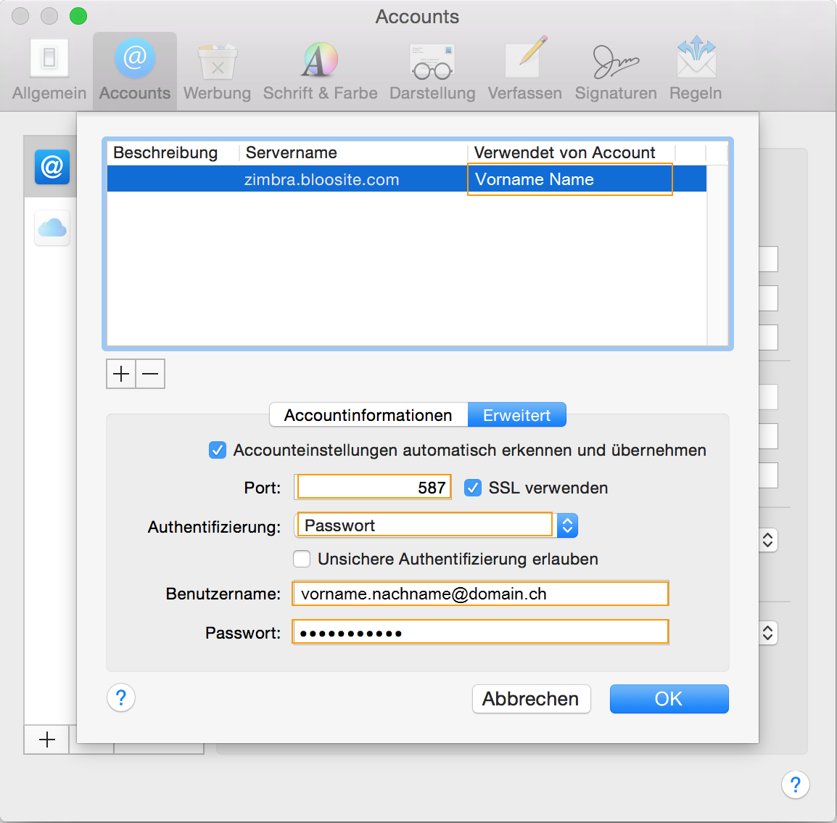This screenshot has width=837, height=823.
Task: Open the Werbung junk mail pane
Action: click(x=217, y=70)
